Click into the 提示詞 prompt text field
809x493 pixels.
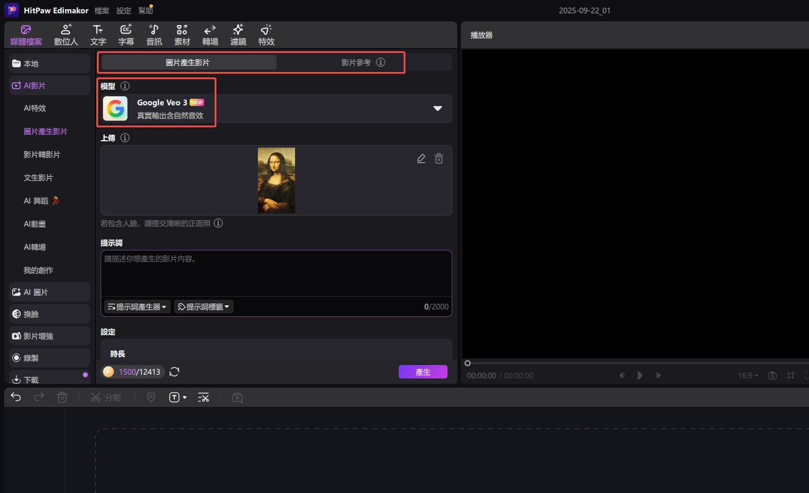[x=276, y=273]
